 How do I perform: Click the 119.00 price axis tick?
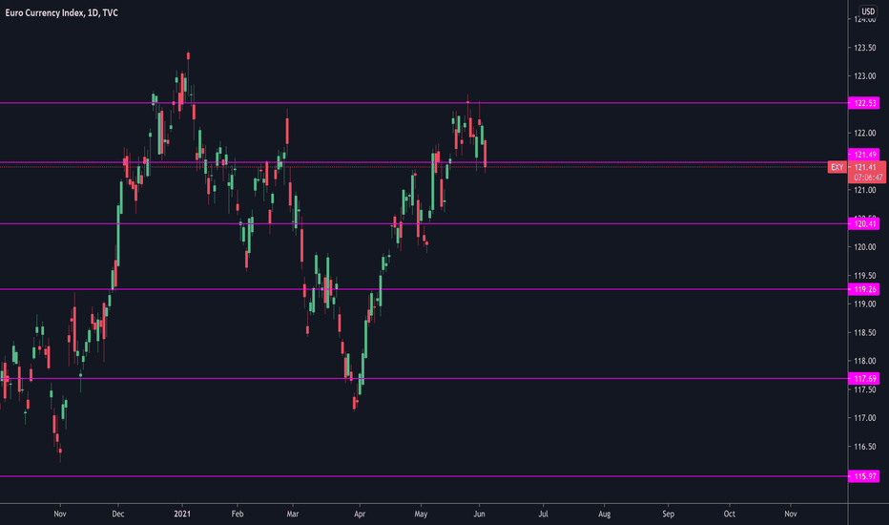(x=865, y=304)
